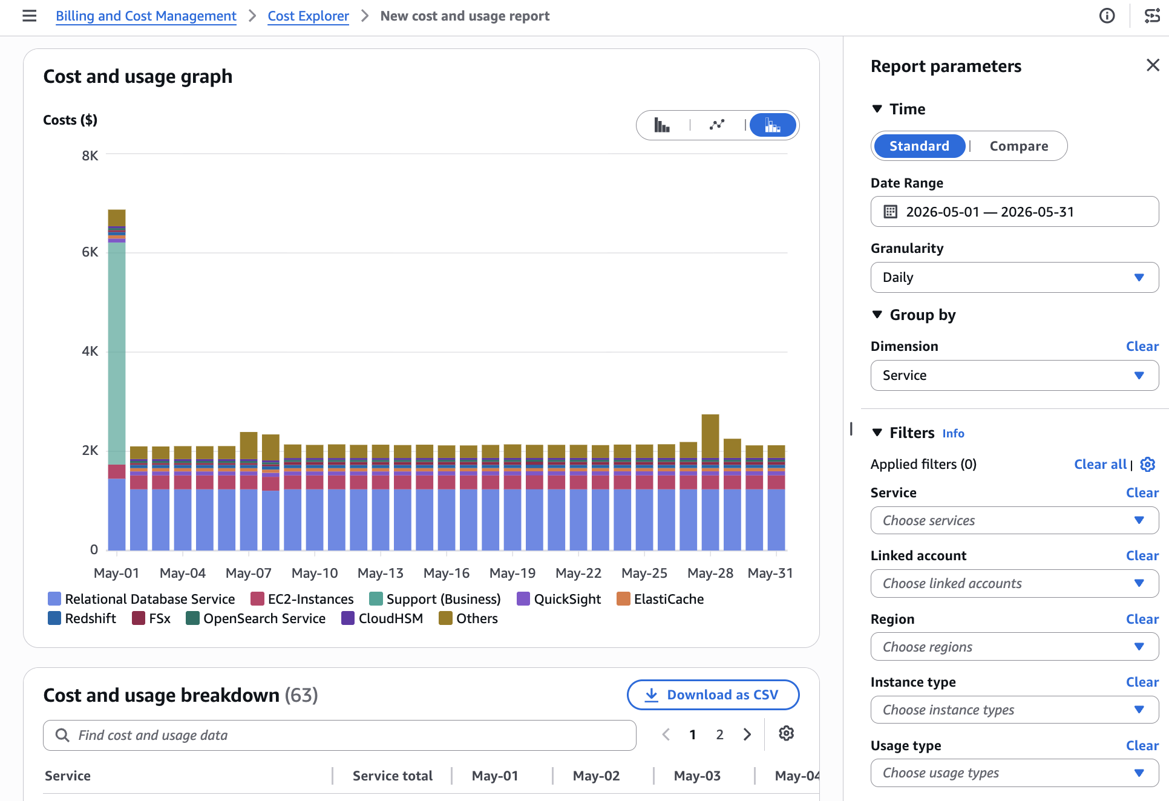Viewport: 1169px width, 801px height.
Task: Clear the Instance type filter
Action: [1142, 682]
